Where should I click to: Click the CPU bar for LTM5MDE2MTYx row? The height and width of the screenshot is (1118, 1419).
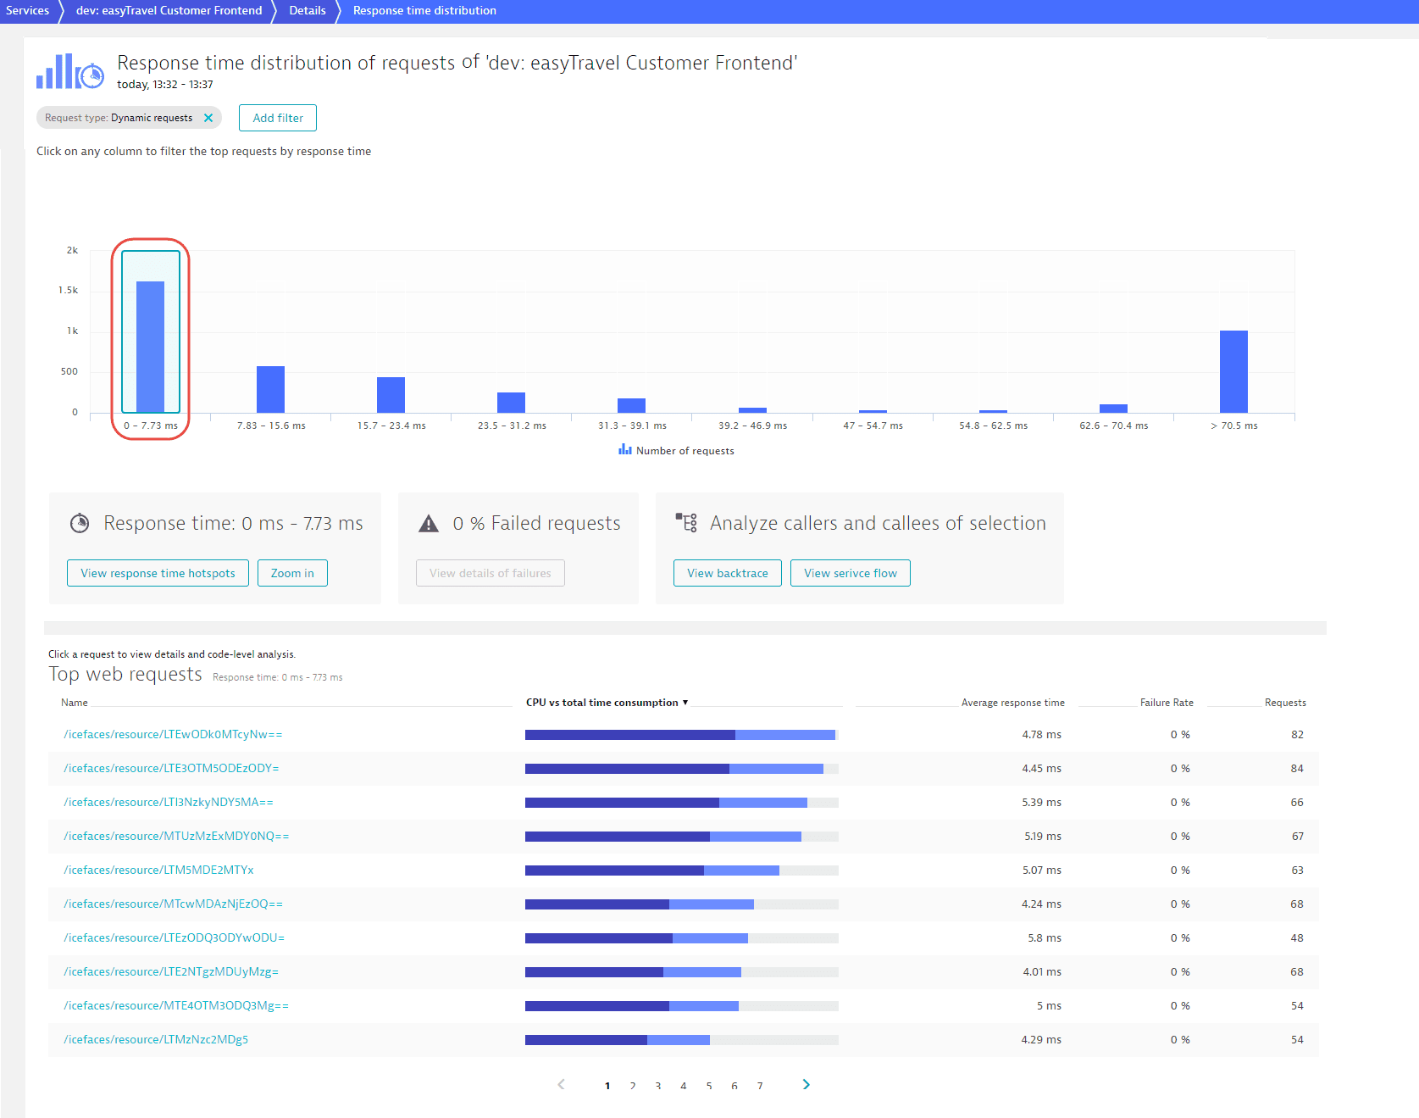coord(682,870)
